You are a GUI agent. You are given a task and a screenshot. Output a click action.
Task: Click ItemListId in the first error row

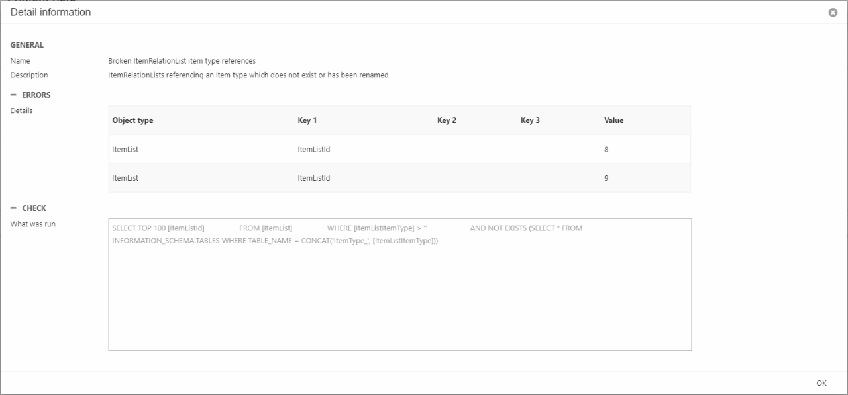tap(314, 150)
